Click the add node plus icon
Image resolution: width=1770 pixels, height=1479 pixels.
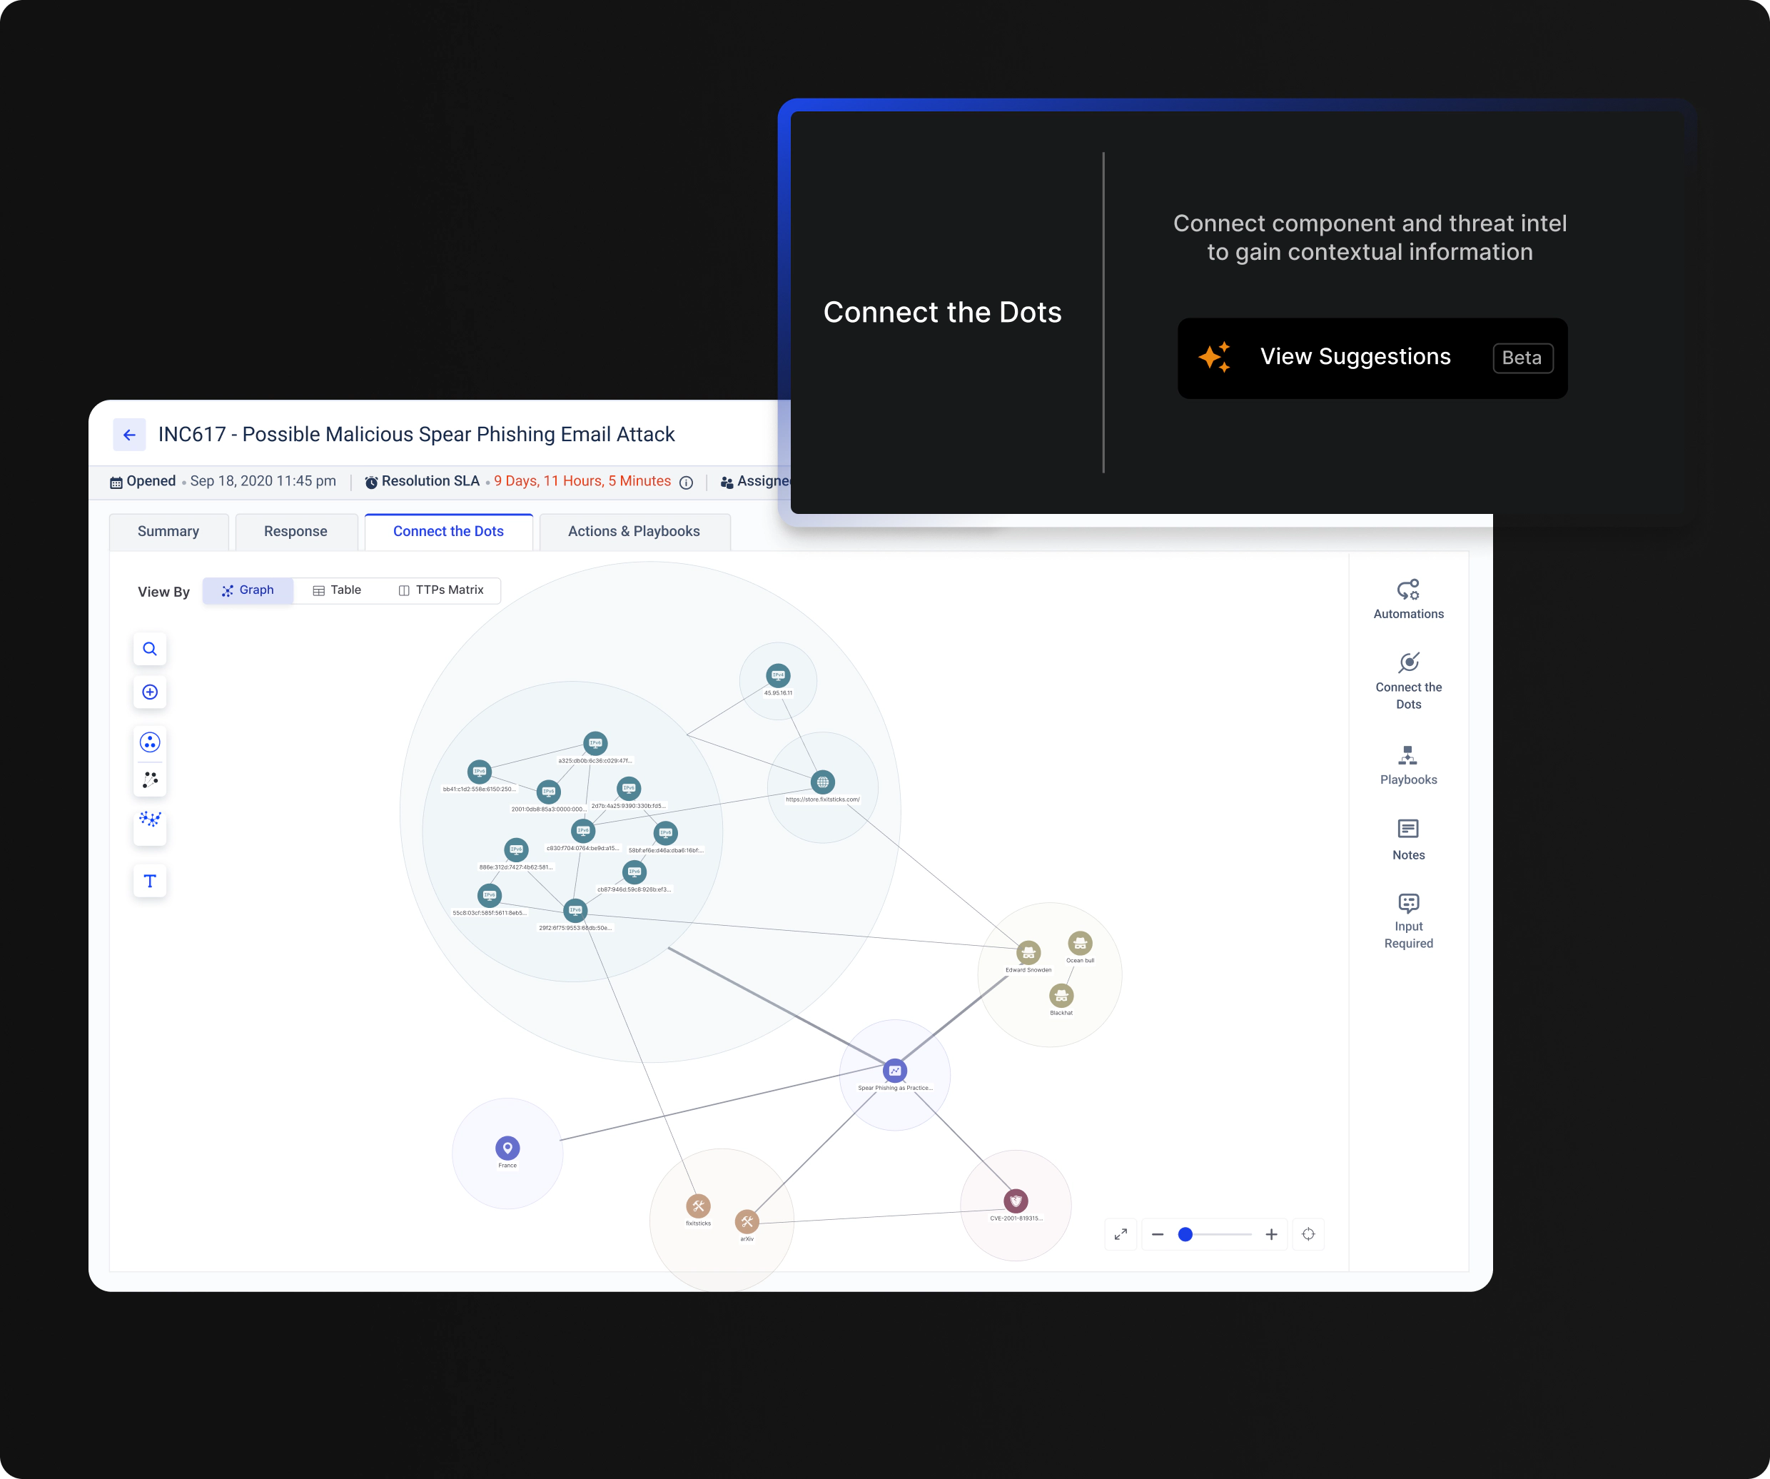[x=149, y=692]
